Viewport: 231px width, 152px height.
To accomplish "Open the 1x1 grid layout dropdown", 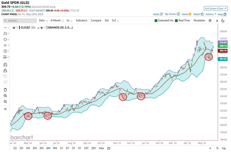I will [x=115, y=21].
